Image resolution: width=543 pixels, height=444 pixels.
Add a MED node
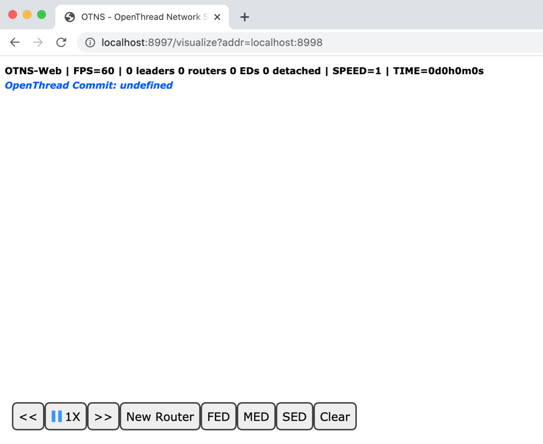click(256, 416)
